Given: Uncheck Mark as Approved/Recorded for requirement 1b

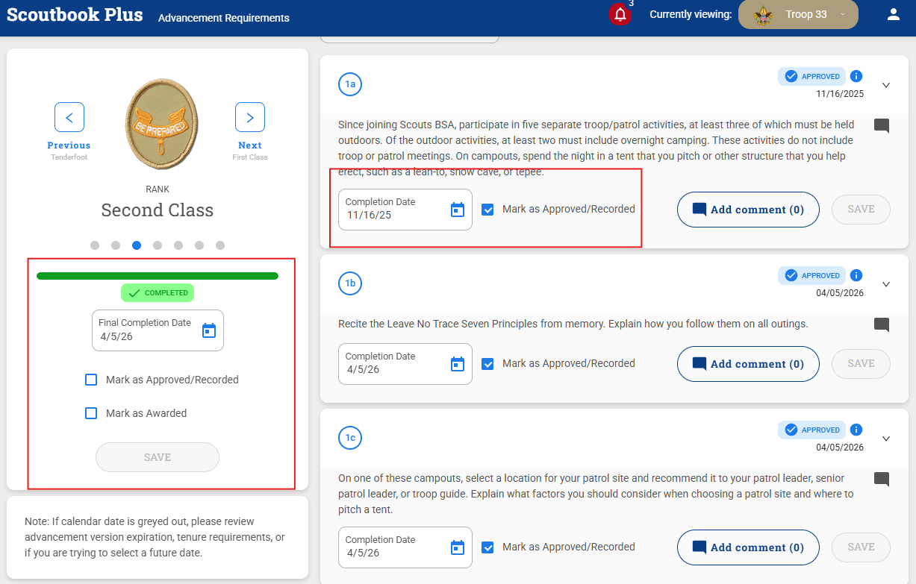Looking at the screenshot, I should coord(487,364).
